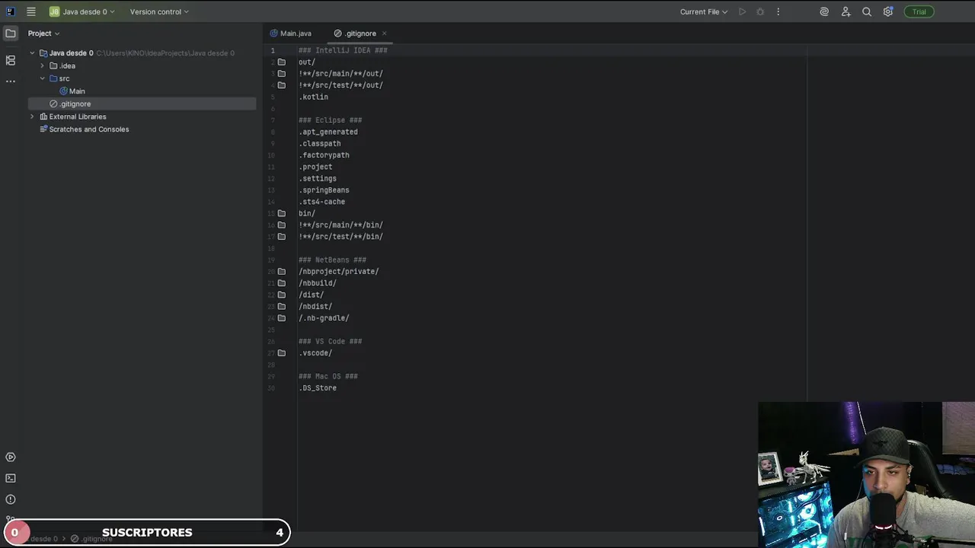Click the '### Mac OS ###' comment line
This screenshot has width=975, height=548.
click(328, 377)
